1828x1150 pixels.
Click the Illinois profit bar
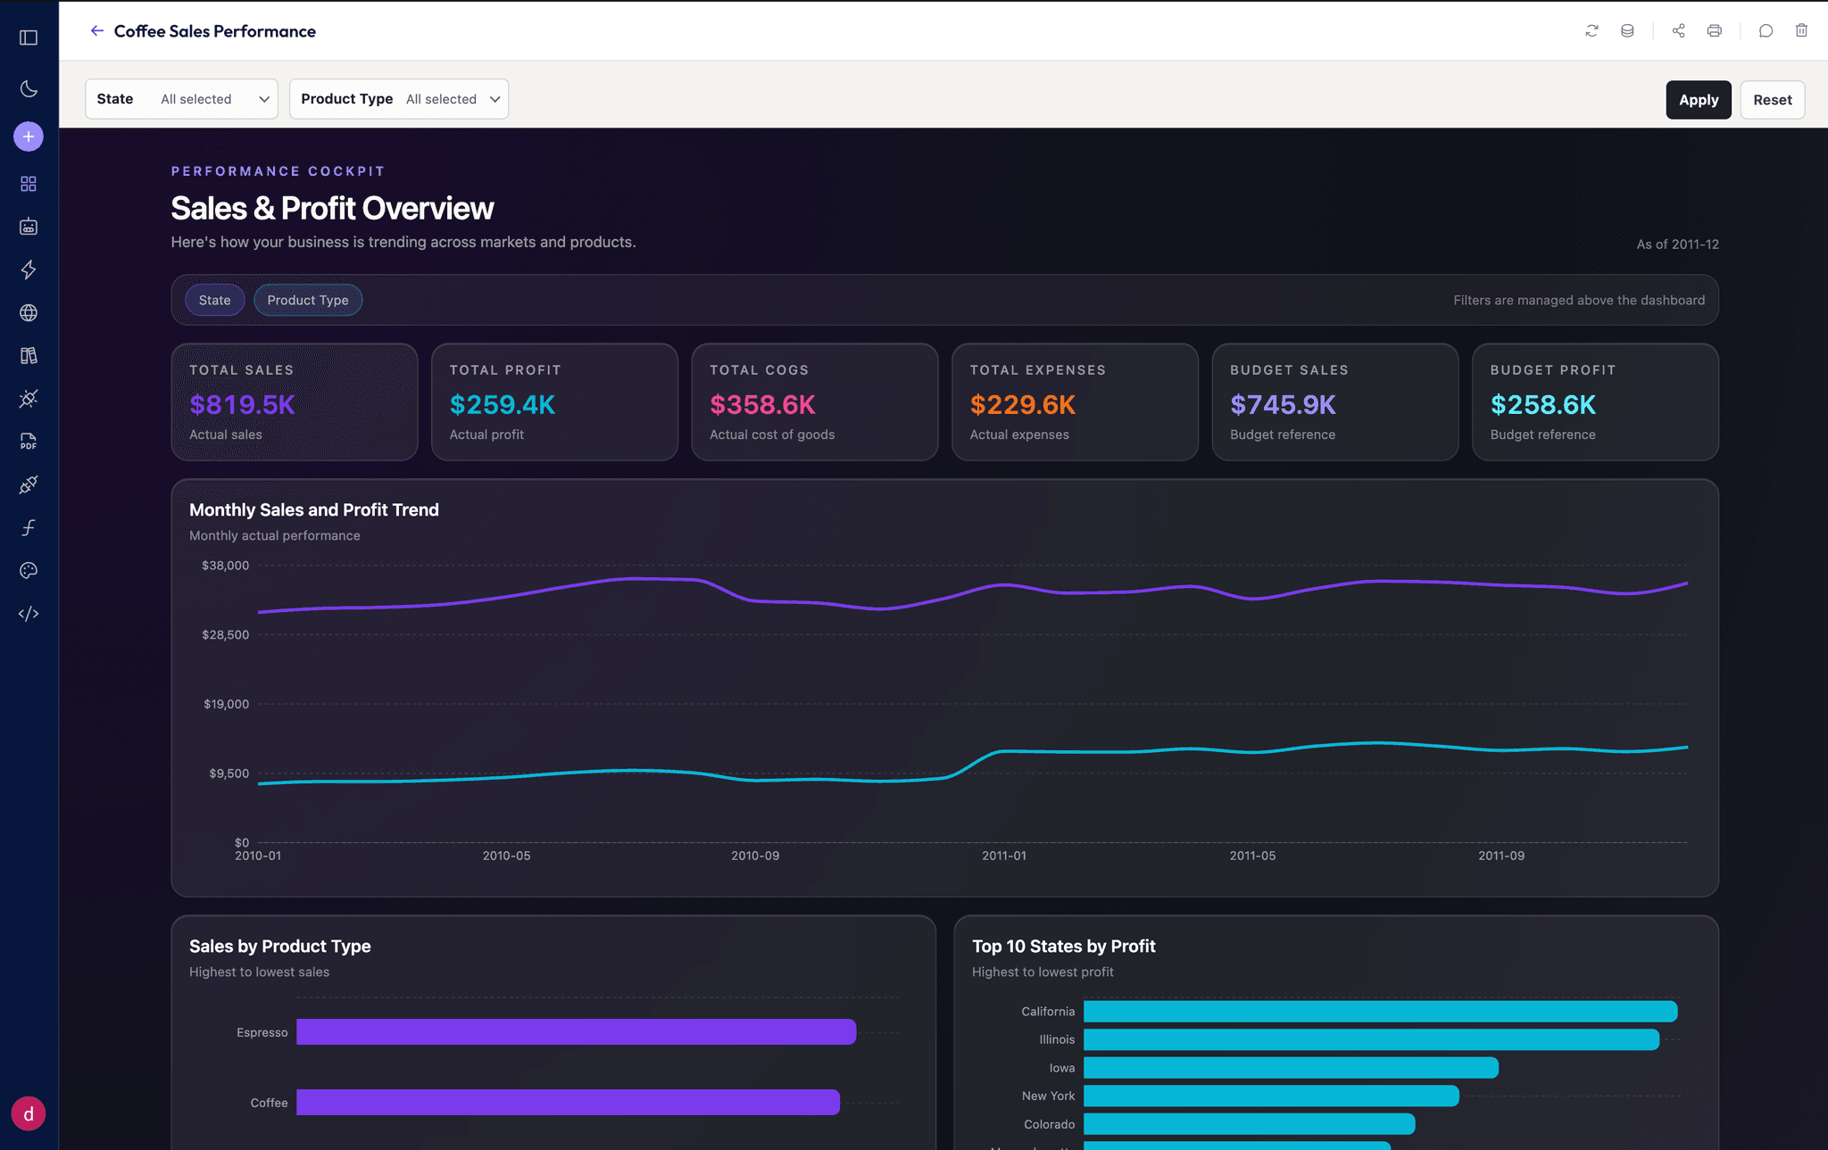point(1371,1039)
